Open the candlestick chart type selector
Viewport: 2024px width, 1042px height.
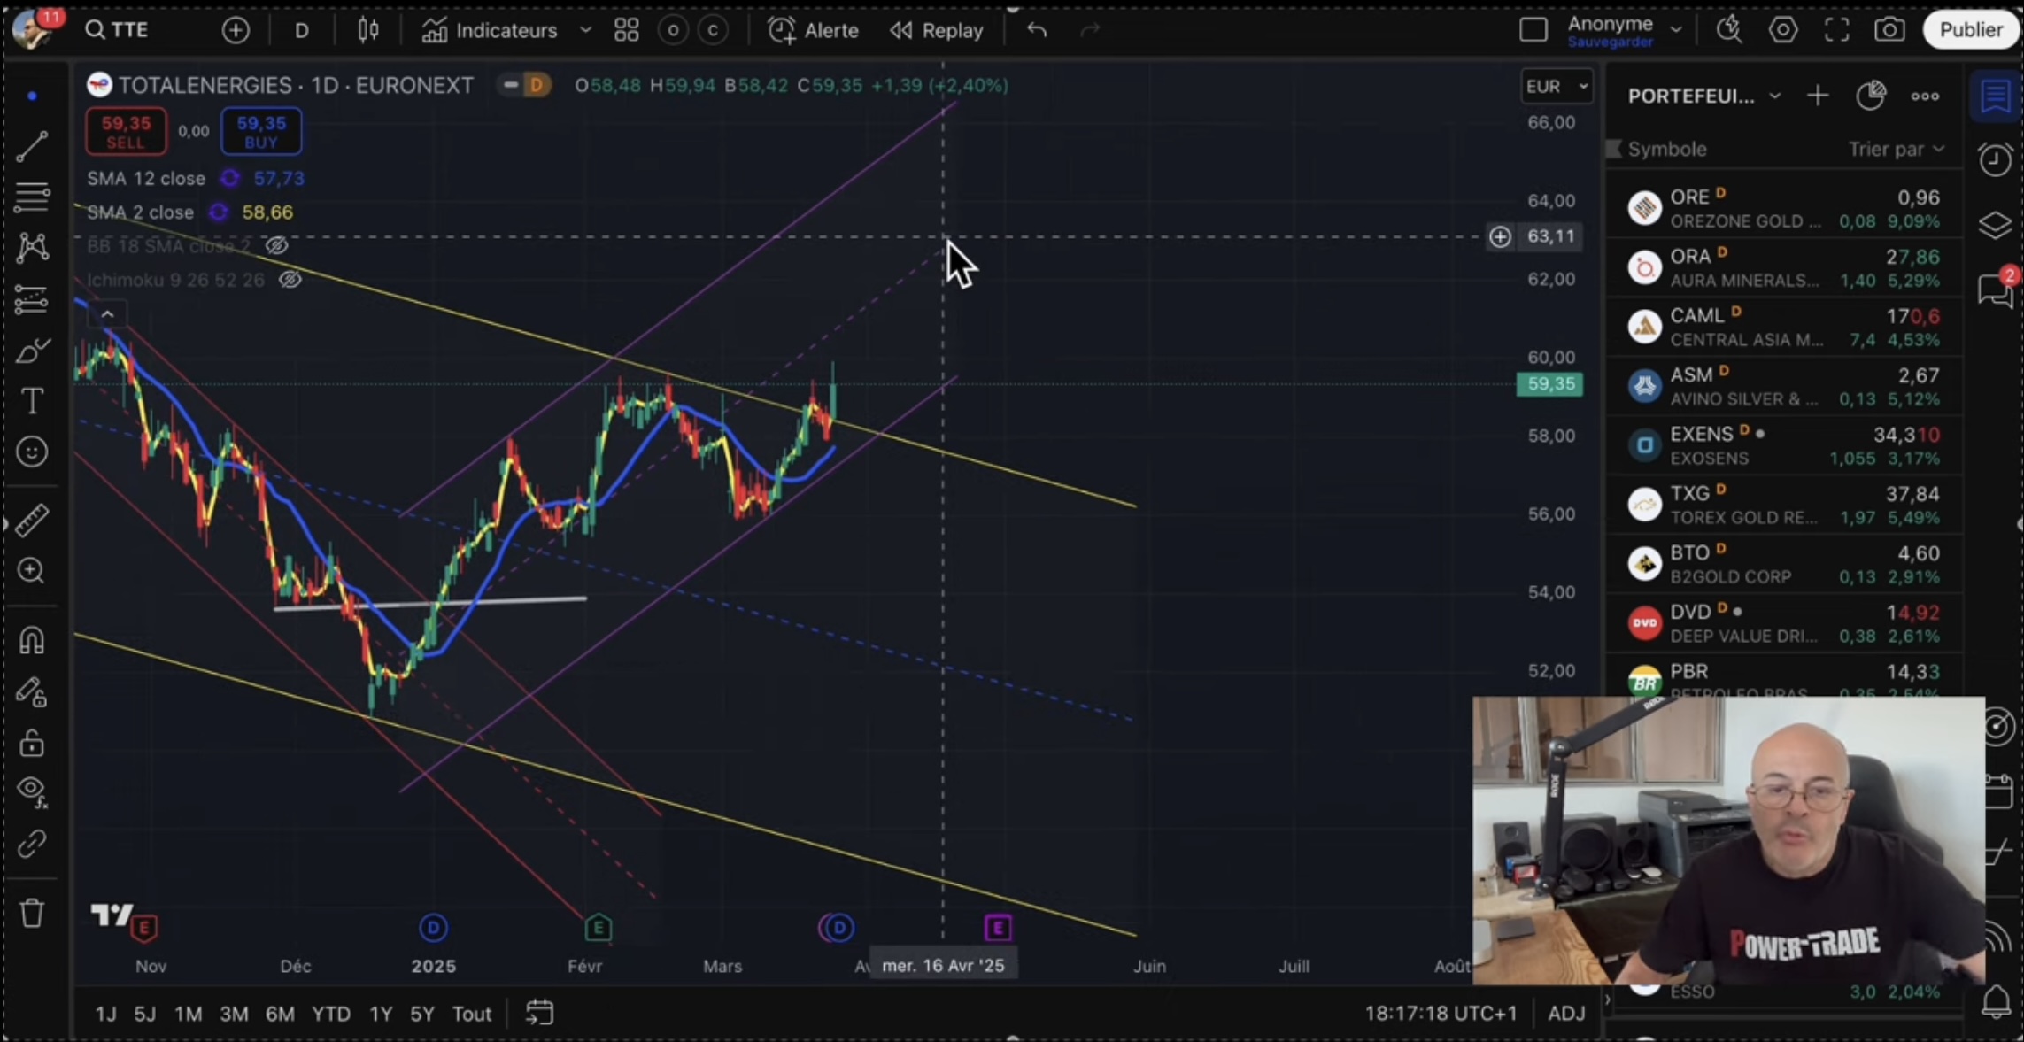(x=368, y=30)
